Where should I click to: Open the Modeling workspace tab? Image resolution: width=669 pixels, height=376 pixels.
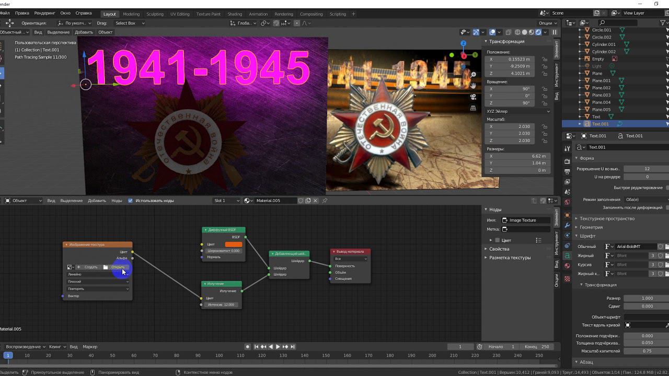pyautogui.click(x=131, y=14)
